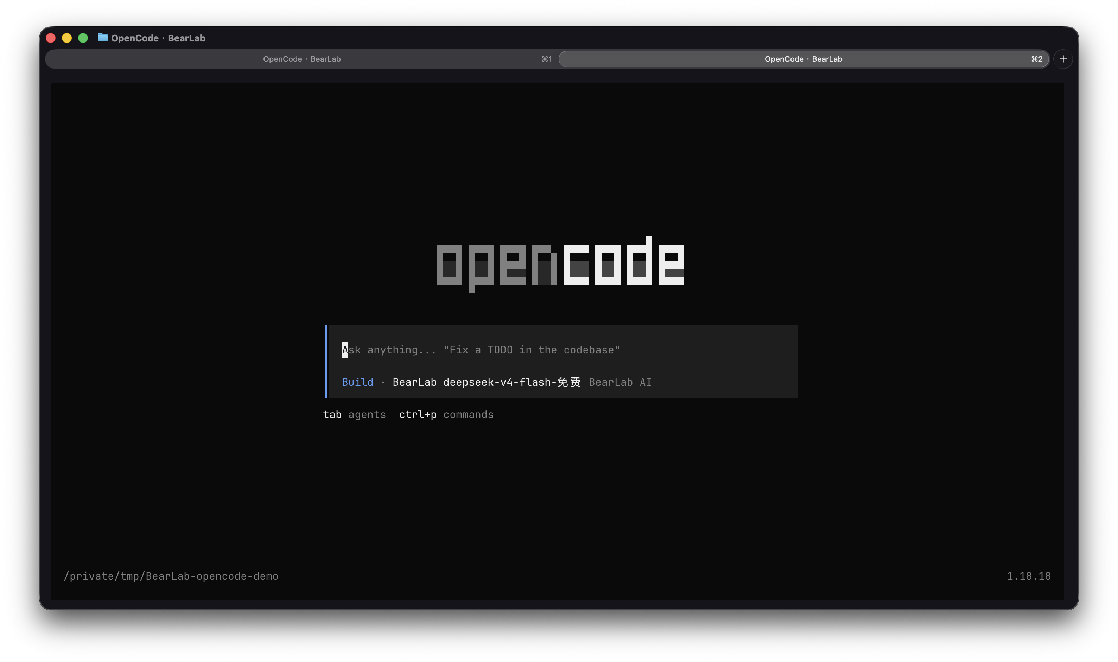Click the deepseek-v4-flash model name
1118x662 pixels.
coord(512,382)
